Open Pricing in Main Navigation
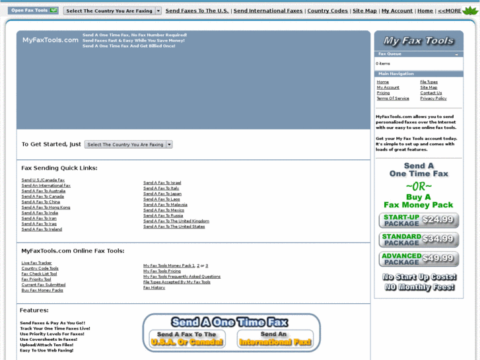The height and width of the screenshot is (360, 480). coord(383,93)
